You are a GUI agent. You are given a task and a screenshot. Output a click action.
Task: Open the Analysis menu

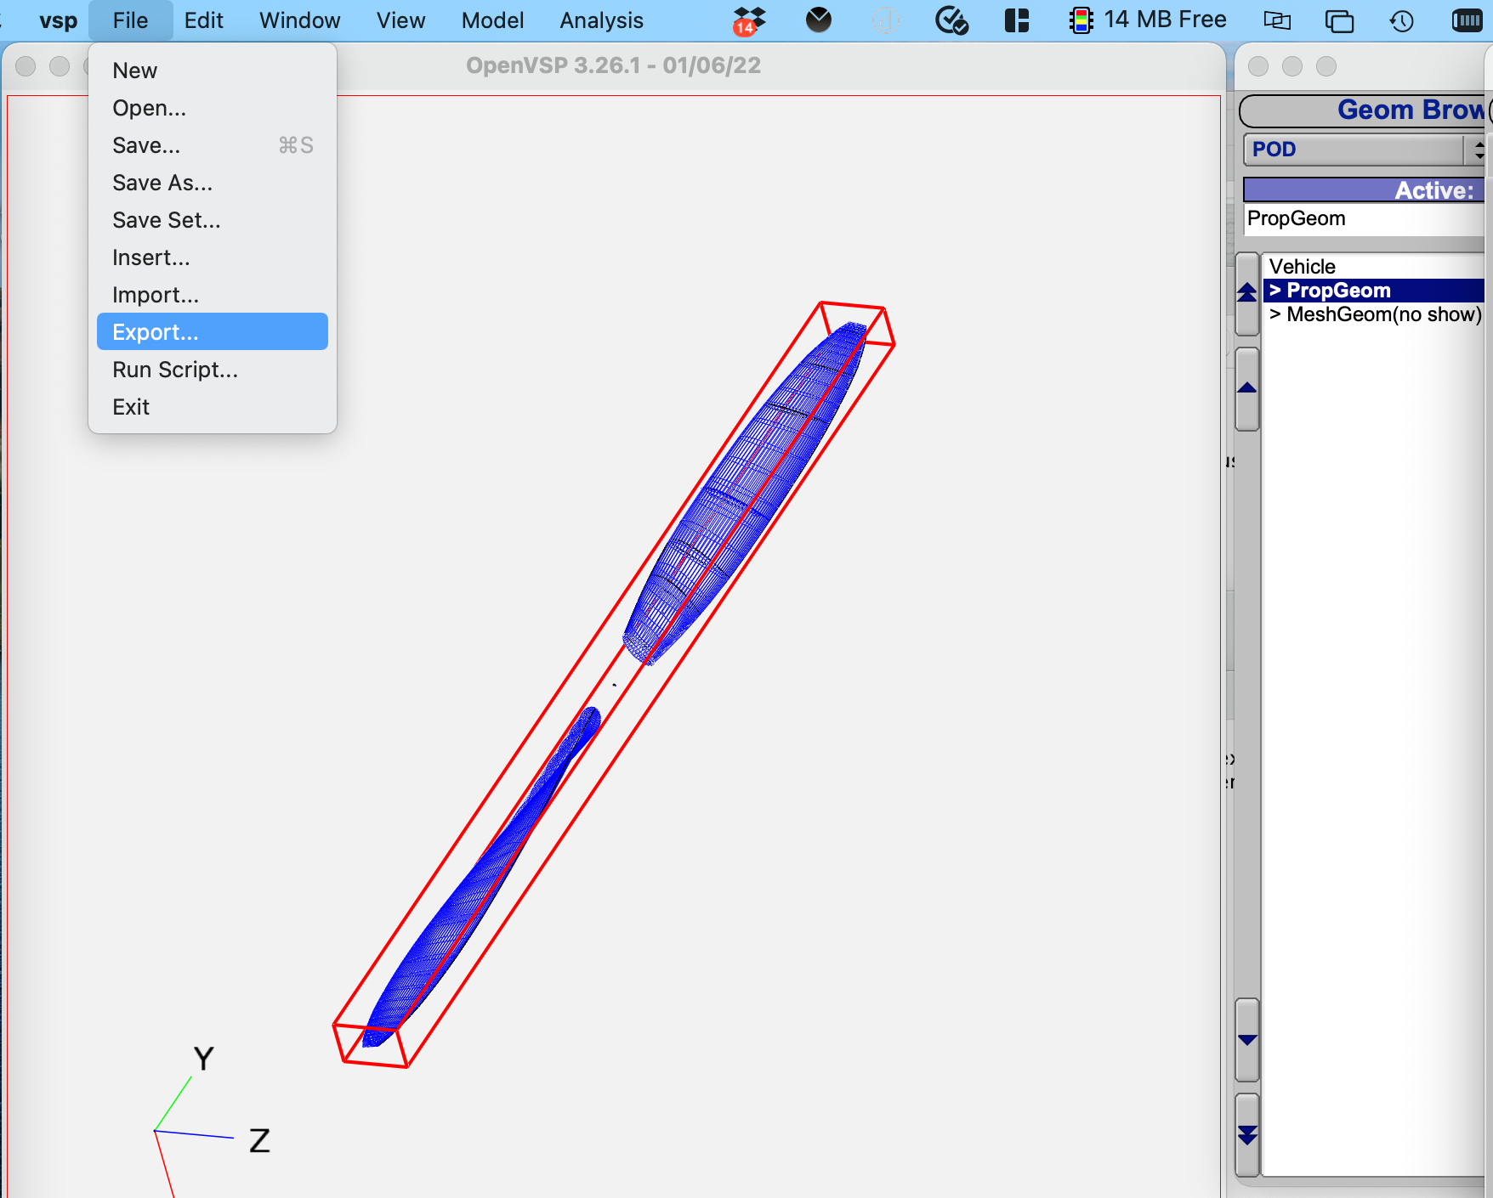coord(601,20)
